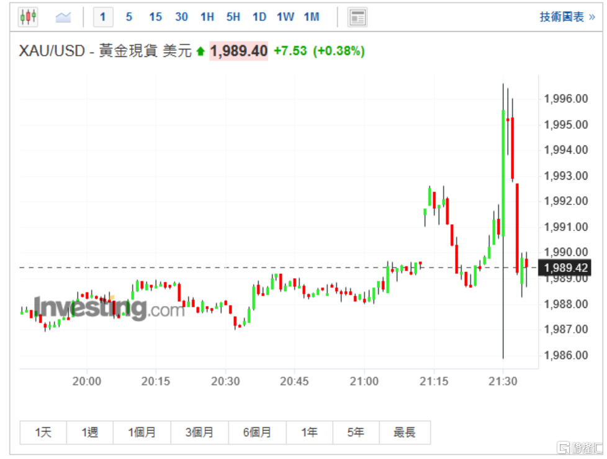This screenshot has width=607, height=459.
Task: Set interval to 1D
Action: tap(259, 17)
